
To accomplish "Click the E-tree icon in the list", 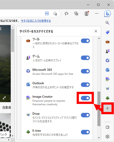I will click(28, 132).
